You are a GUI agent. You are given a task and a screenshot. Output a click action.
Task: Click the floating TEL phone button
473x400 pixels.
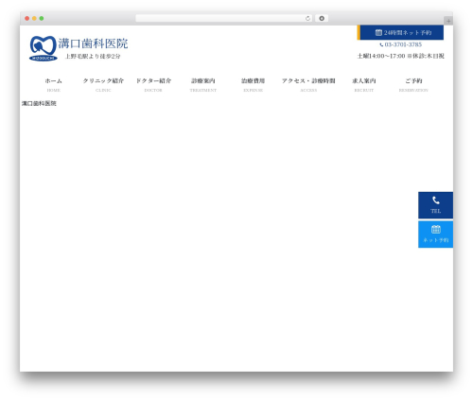435,205
